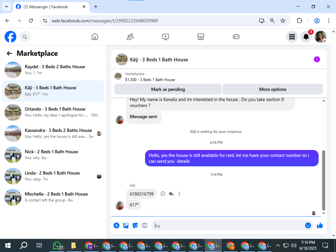Open the emoji picker in message box
This screenshot has height=252, width=336.
coord(308,225)
